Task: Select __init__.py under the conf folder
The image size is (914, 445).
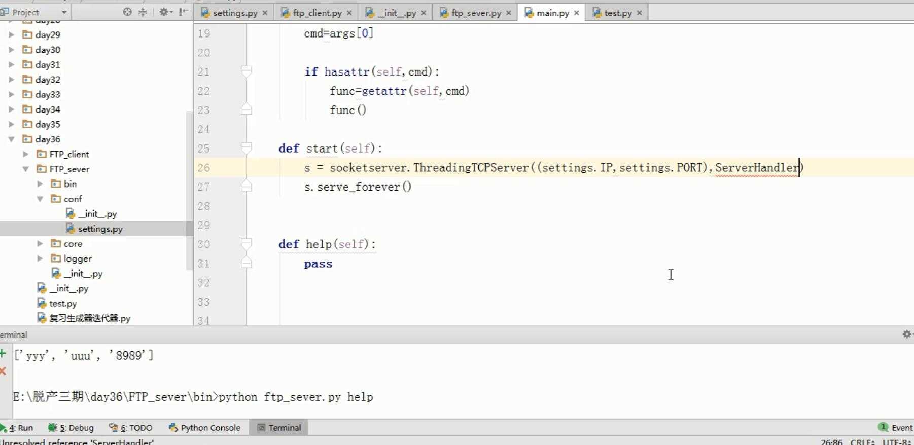Action: click(97, 214)
